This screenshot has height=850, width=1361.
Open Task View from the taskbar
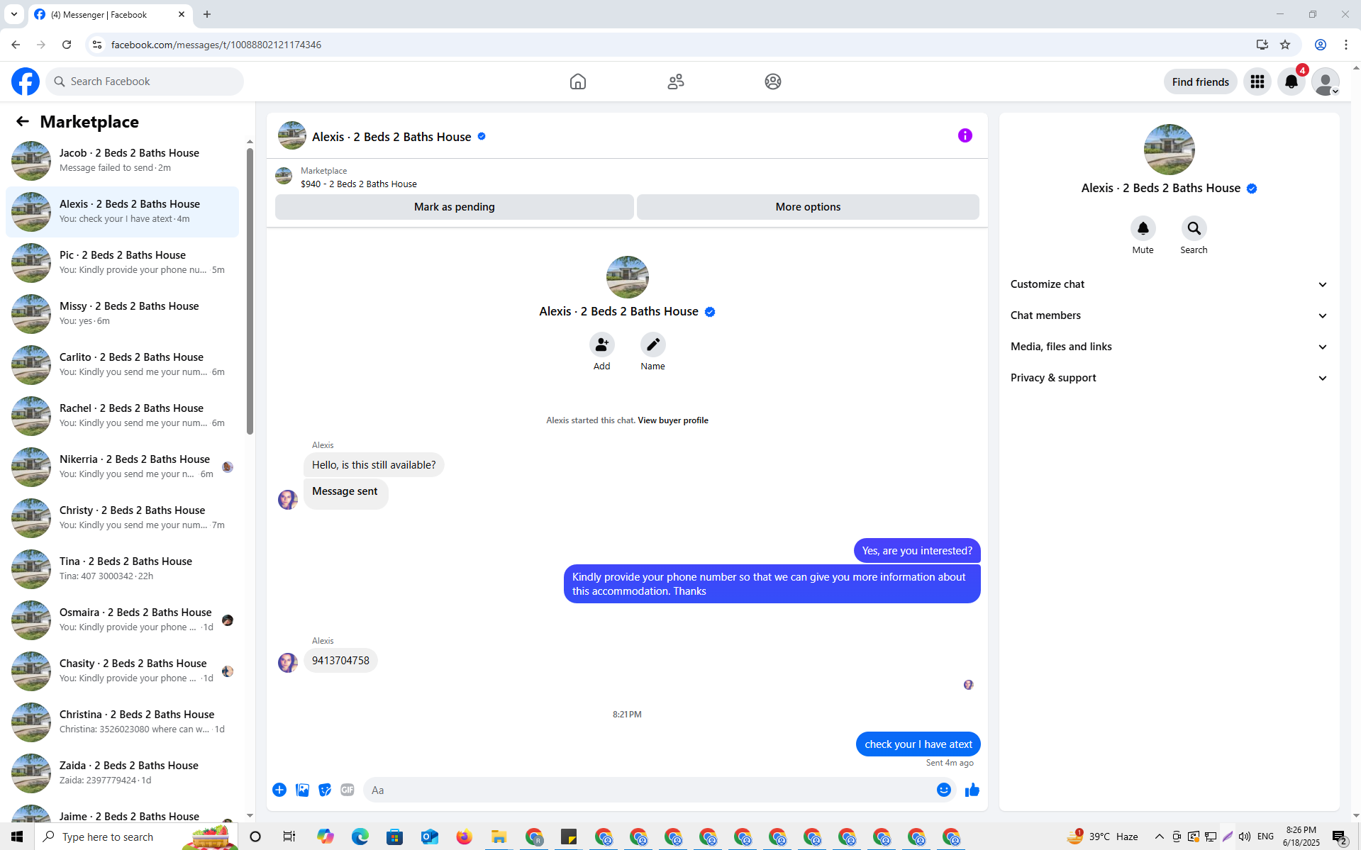289,837
